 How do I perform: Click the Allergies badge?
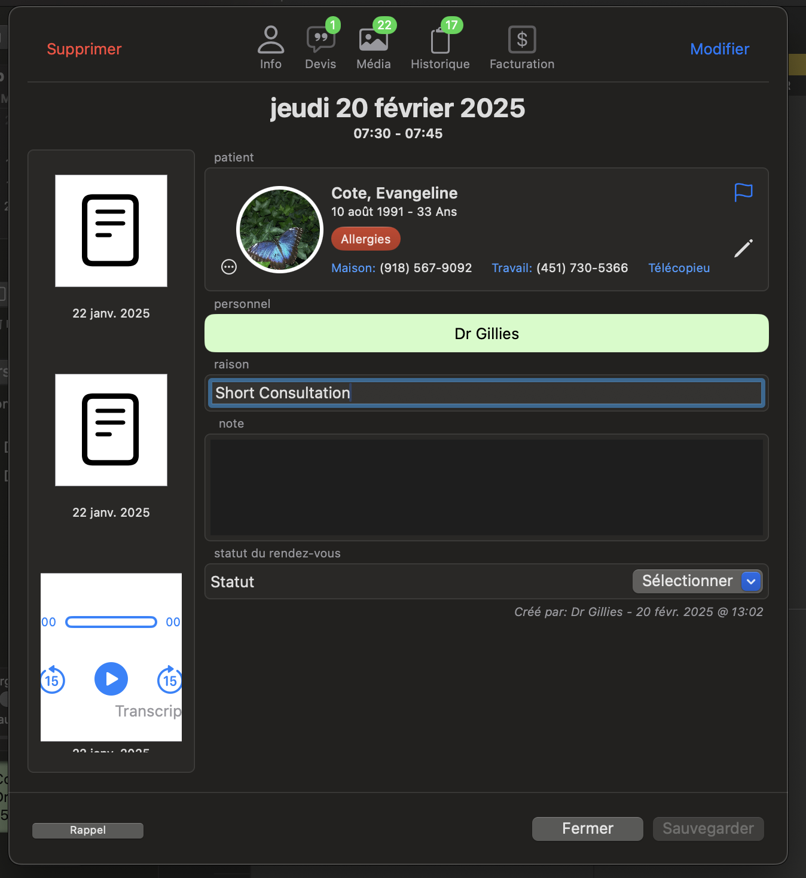(x=365, y=239)
